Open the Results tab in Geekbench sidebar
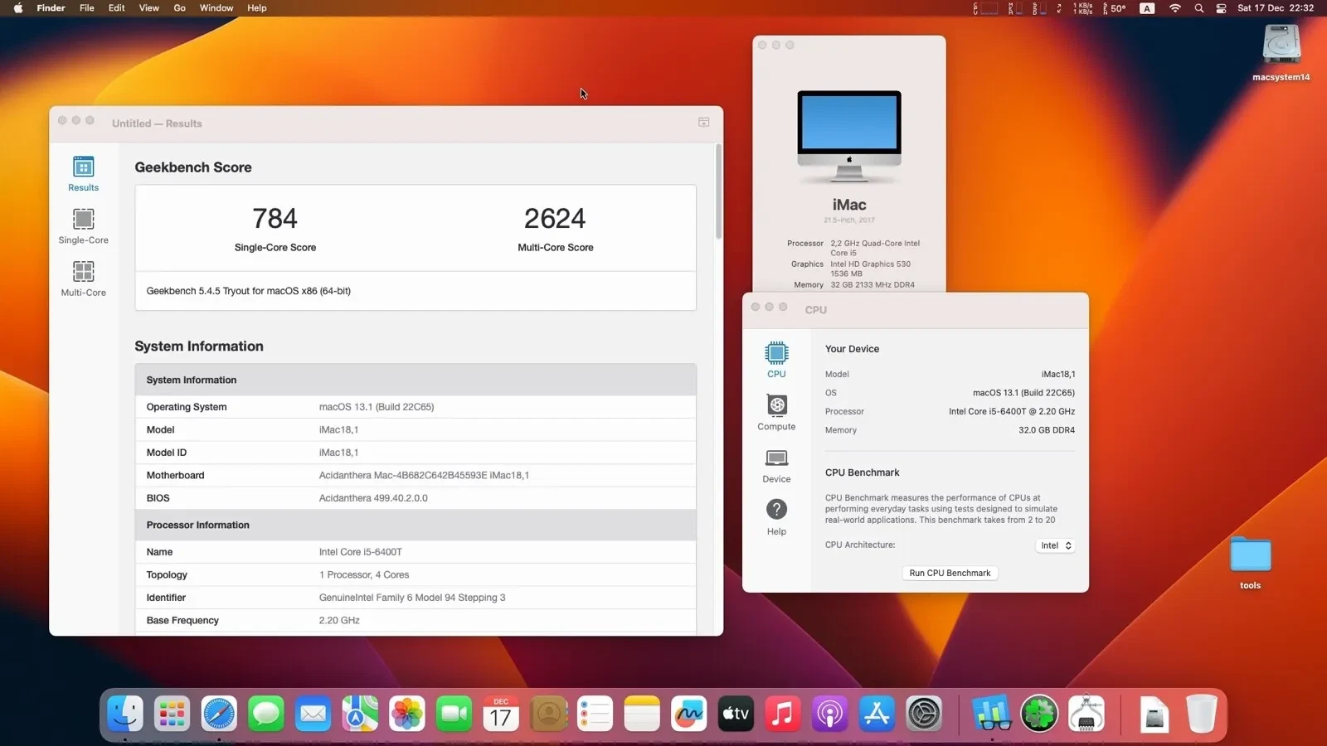This screenshot has width=1327, height=746. coord(83,174)
